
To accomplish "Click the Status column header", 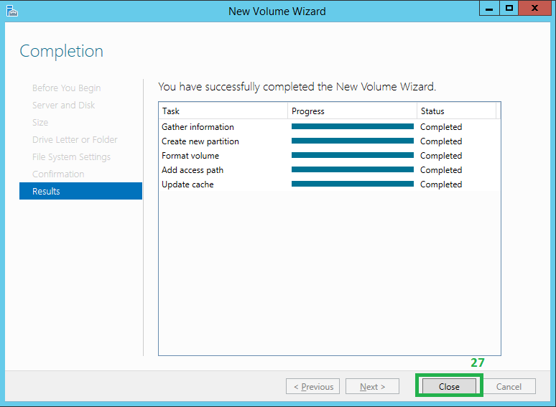I will click(x=455, y=111).
